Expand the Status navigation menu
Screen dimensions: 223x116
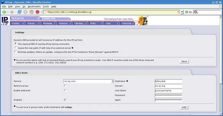[x=33, y=23]
